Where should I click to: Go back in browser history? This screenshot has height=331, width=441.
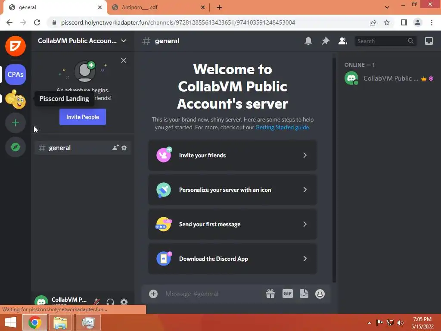click(x=9, y=22)
